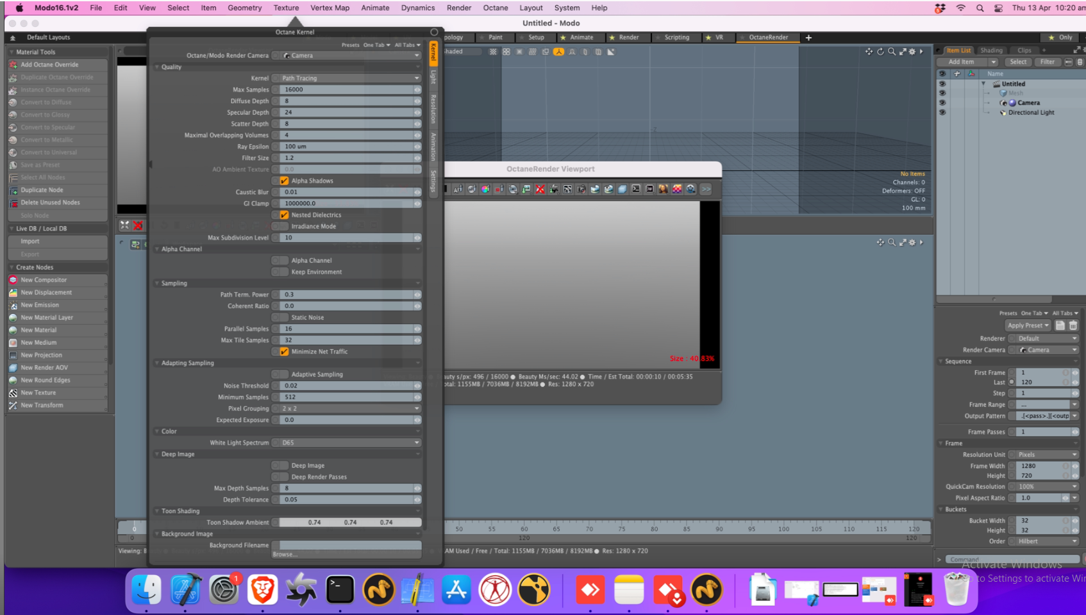Open White Light Spectrum dropdown
Image resolution: width=1086 pixels, height=615 pixels.
point(351,443)
